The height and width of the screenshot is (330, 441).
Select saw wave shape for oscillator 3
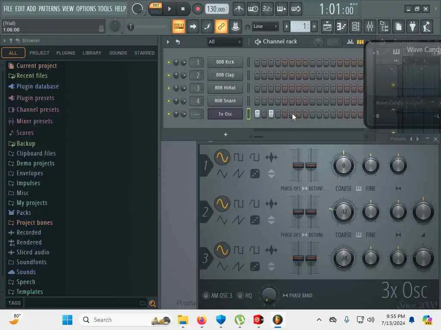pyautogui.click(x=239, y=266)
